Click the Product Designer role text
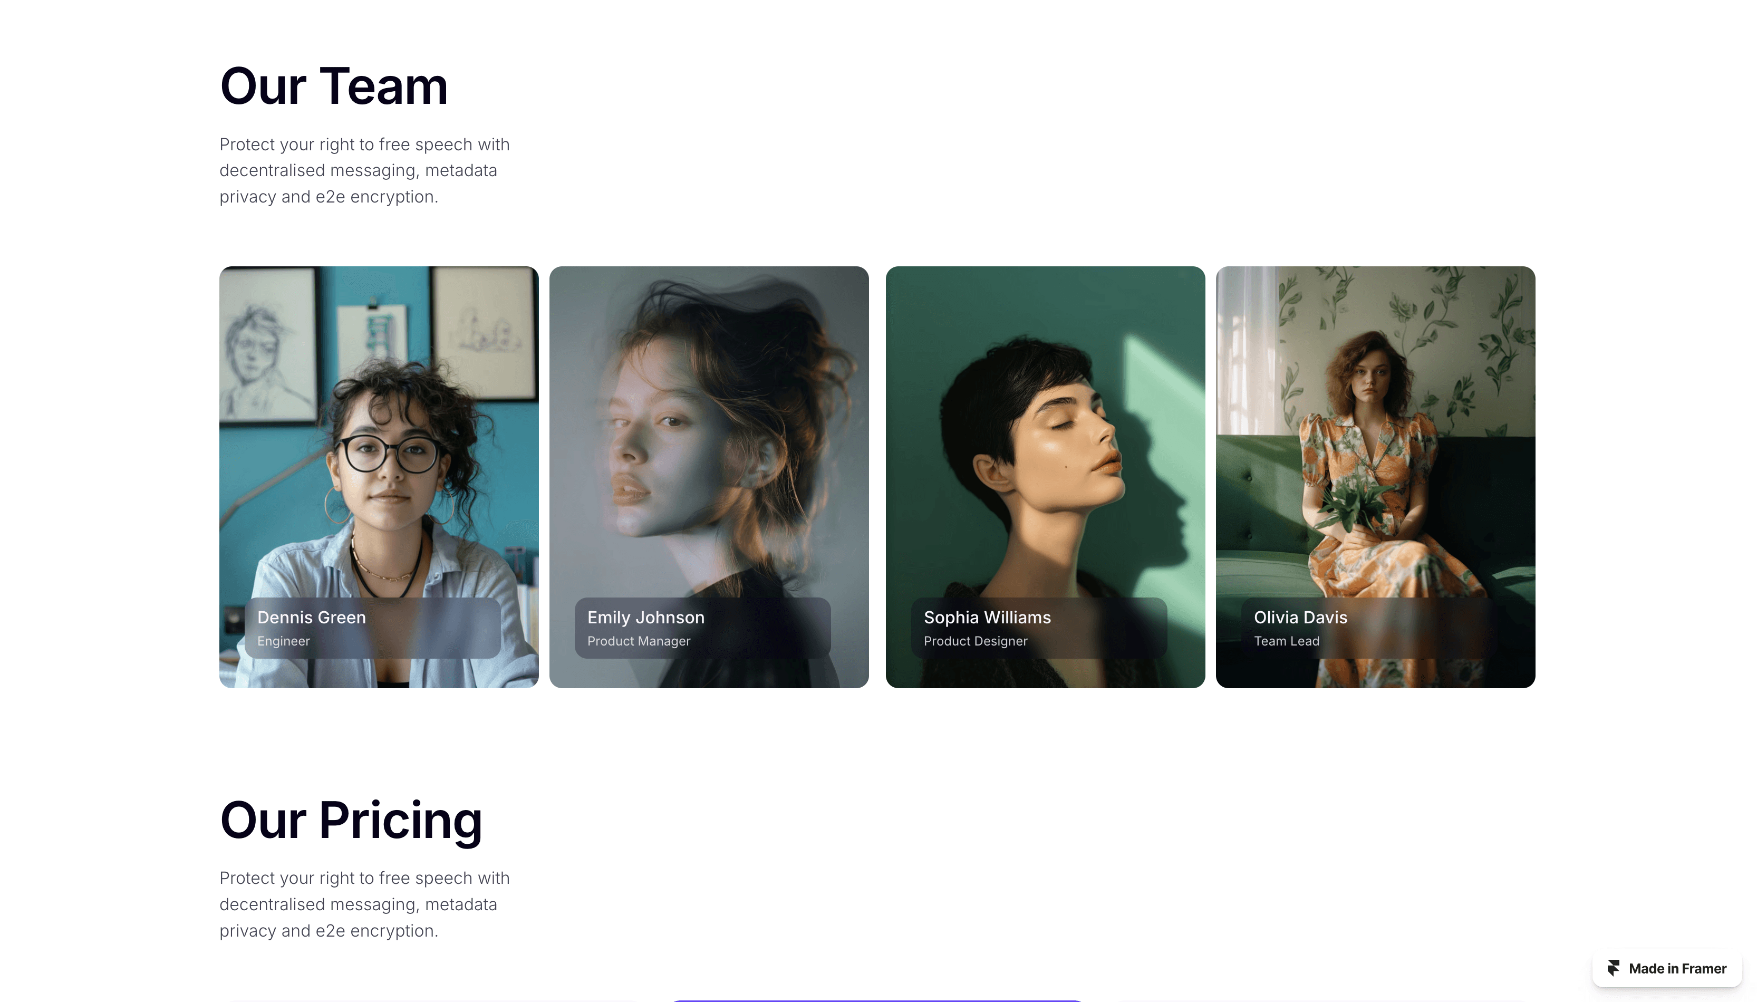Image resolution: width=1757 pixels, height=1002 pixels. coord(975,641)
